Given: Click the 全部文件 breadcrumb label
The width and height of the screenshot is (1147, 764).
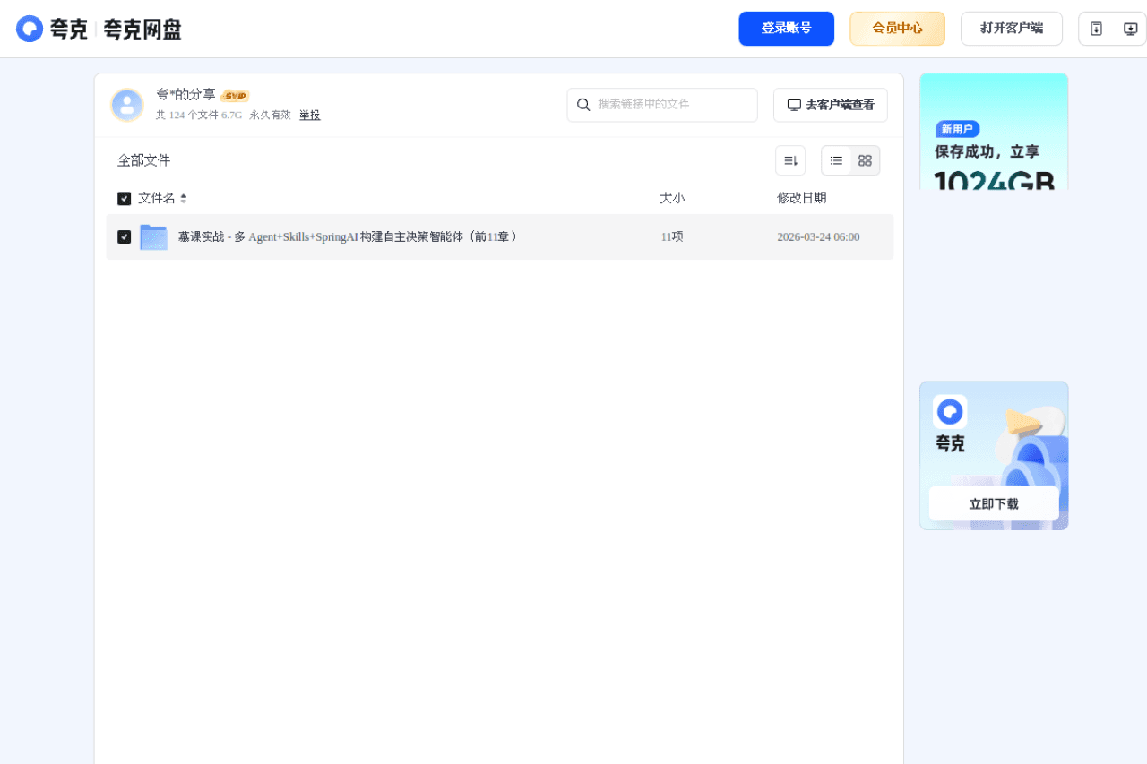Looking at the screenshot, I should coord(143,159).
